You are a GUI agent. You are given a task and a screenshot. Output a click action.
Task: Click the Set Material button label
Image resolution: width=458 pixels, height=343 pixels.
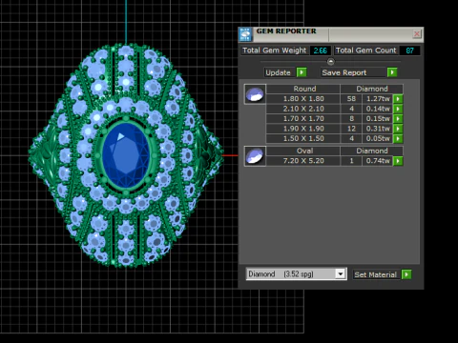click(376, 274)
